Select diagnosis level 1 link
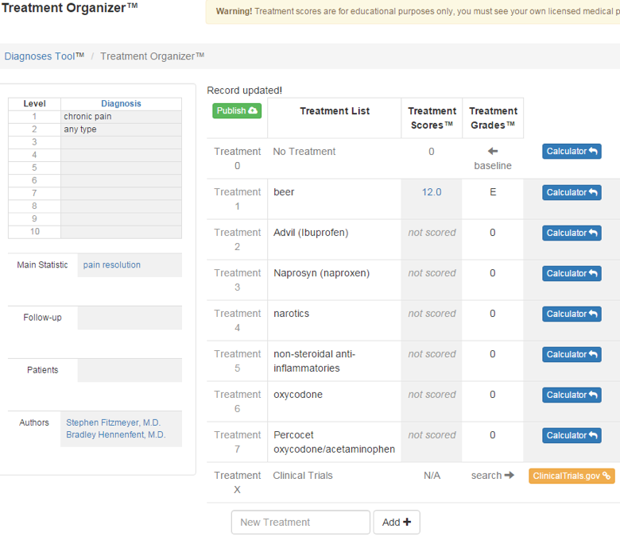Viewport: 620px width, 540px height. (34, 117)
